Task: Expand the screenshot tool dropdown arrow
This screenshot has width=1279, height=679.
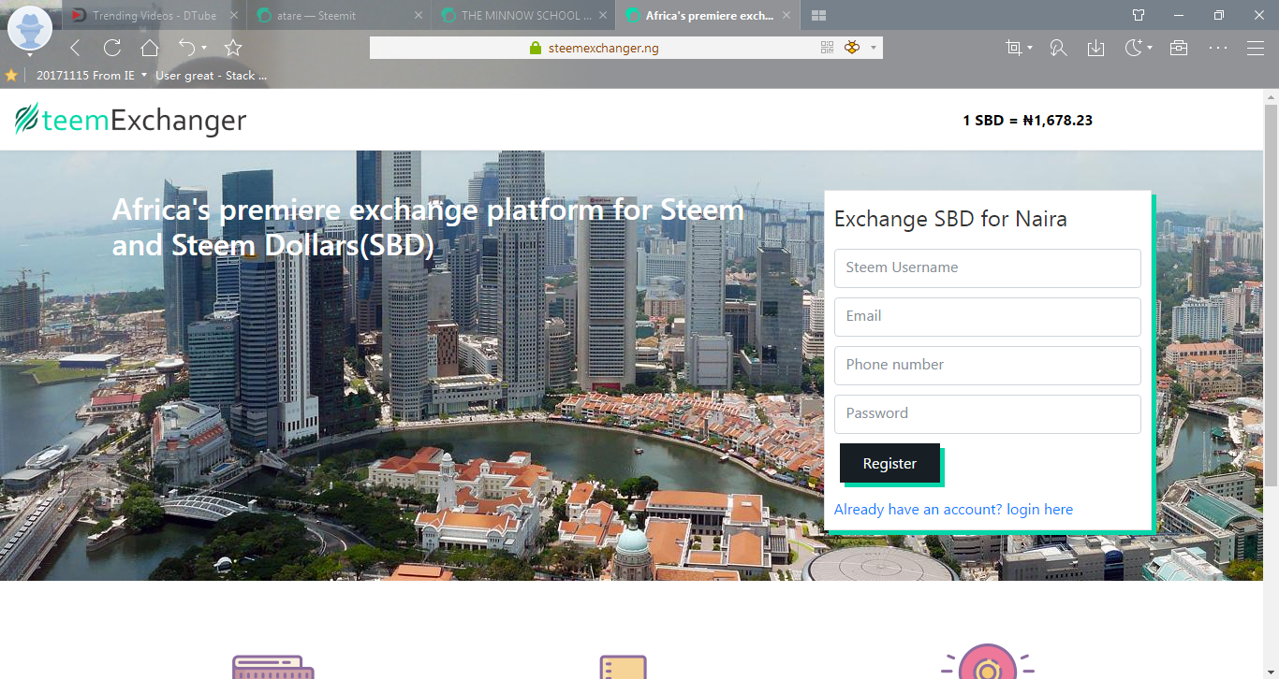Action: 1030,49
